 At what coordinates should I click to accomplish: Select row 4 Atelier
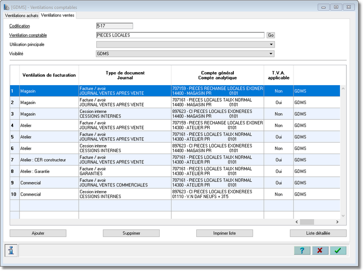tap(175, 125)
